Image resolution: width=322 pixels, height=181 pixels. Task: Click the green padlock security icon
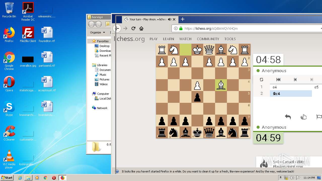point(181,28)
